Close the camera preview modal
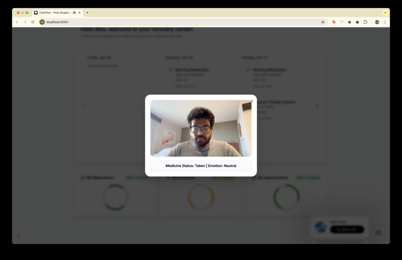Viewport: 402px width, 260px height. pyautogui.click(x=251, y=101)
